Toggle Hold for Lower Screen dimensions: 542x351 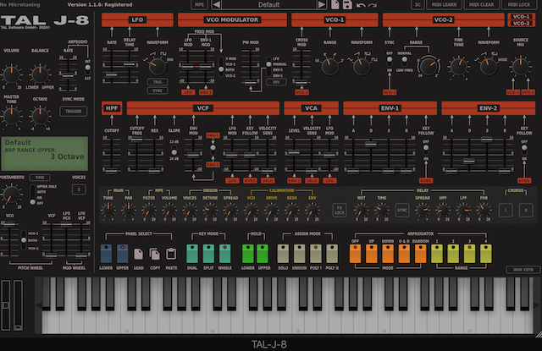click(x=248, y=254)
